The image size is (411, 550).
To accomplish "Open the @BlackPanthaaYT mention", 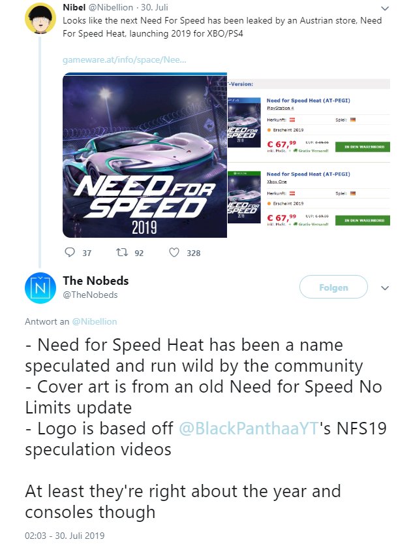I will coord(249,429).
